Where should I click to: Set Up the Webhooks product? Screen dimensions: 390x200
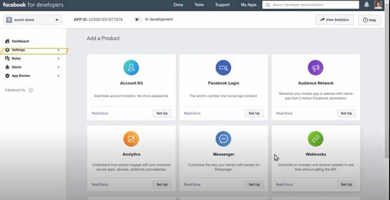346,184
